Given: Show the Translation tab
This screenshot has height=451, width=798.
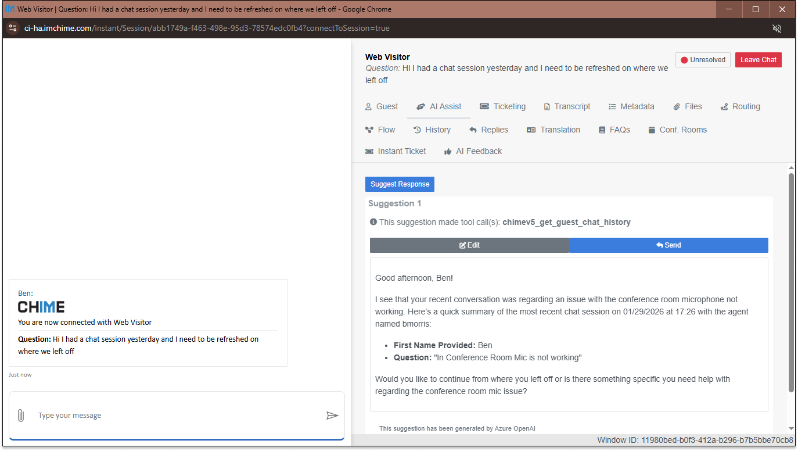Looking at the screenshot, I should coord(553,130).
